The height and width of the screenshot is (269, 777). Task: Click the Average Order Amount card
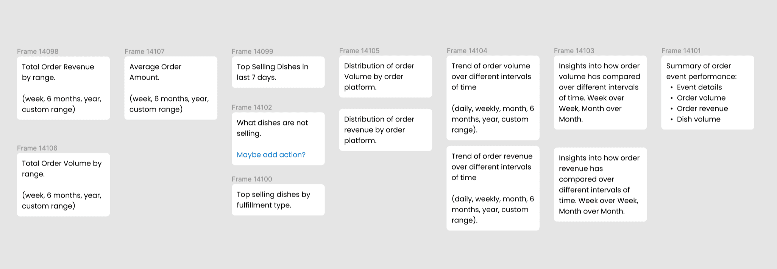pyautogui.click(x=170, y=88)
